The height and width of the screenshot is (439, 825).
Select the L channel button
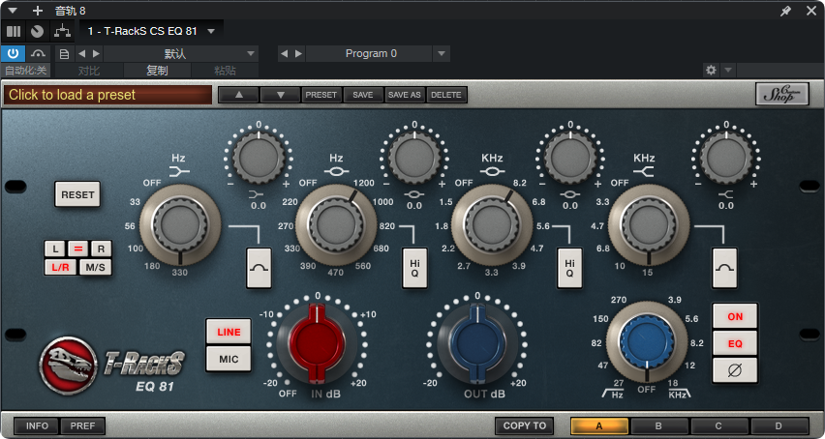click(x=55, y=249)
